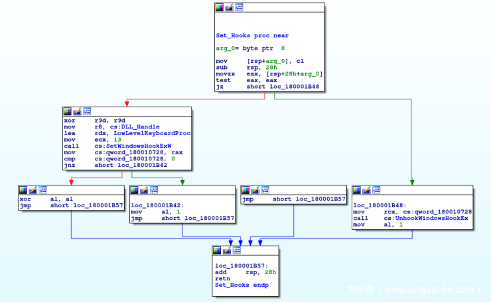Click the color icon on SetWindowsHookExW block
This screenshot has width=491, height=302.
[67, 111]
